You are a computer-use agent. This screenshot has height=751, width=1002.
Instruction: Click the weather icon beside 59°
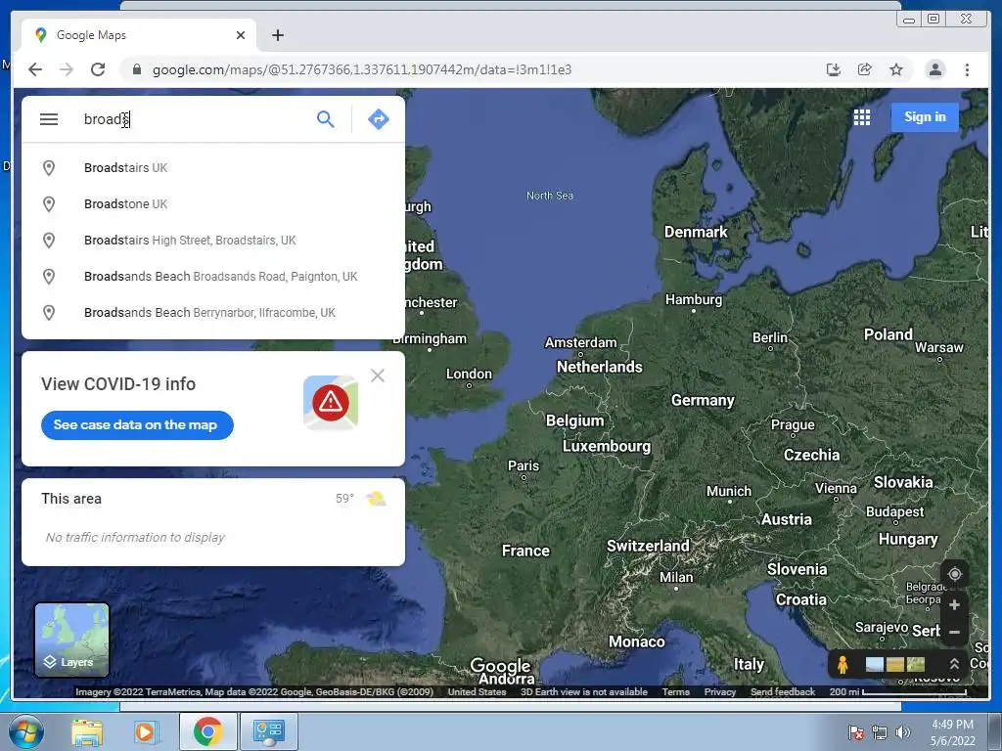click(376, 499)
